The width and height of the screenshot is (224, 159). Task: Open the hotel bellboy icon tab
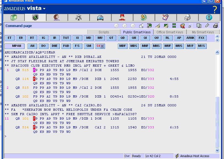click(122, 17)
